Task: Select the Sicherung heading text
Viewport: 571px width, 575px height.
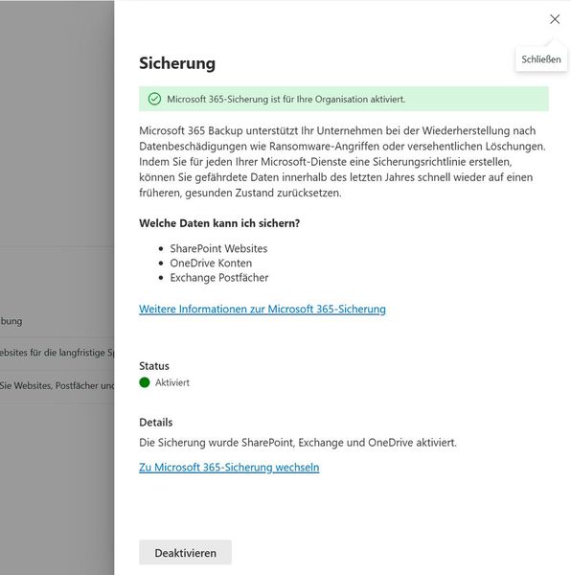Action: pos(177,63)
